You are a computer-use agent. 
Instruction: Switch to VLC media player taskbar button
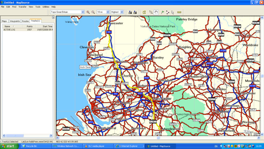[x=98, y=146]
